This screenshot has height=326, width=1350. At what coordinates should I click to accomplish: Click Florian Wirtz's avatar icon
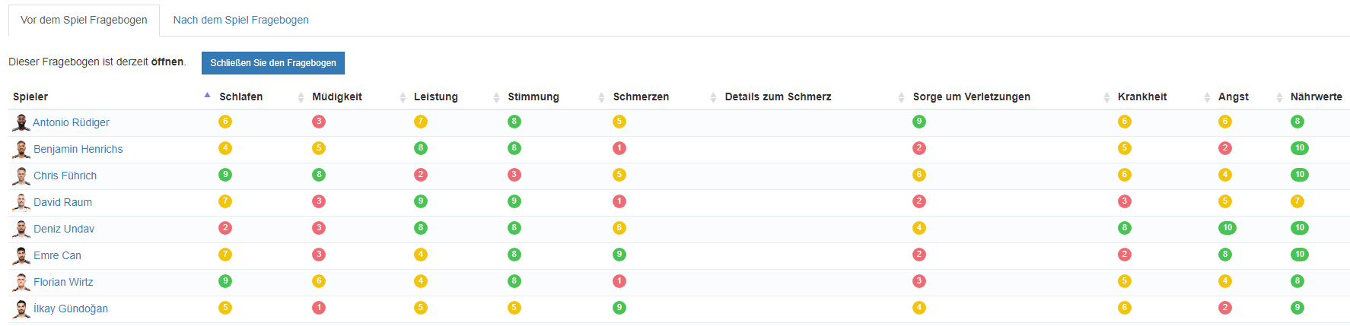pos(21,283)
